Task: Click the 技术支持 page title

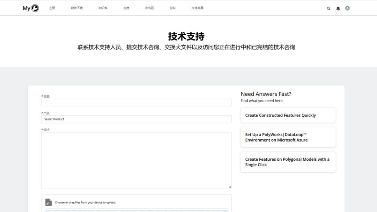Action: (186, 37)
